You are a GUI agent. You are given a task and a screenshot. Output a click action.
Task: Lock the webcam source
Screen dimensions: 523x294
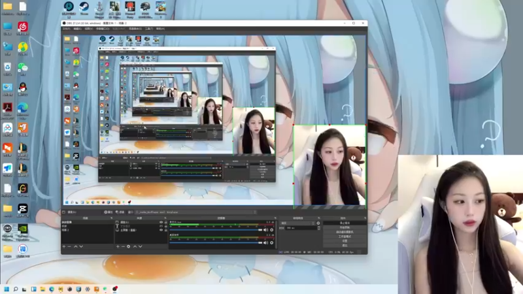click(x=166, y=222)
